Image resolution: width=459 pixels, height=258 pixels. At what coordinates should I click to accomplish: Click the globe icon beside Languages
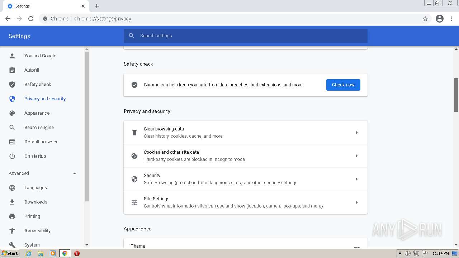[x=12, y=188]
